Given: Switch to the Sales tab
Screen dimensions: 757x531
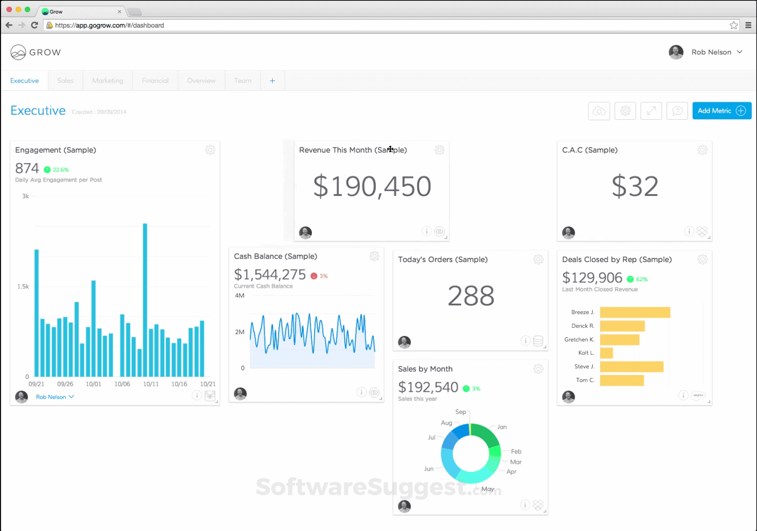Looking at the screenshot, I should [x=66, y=80].
